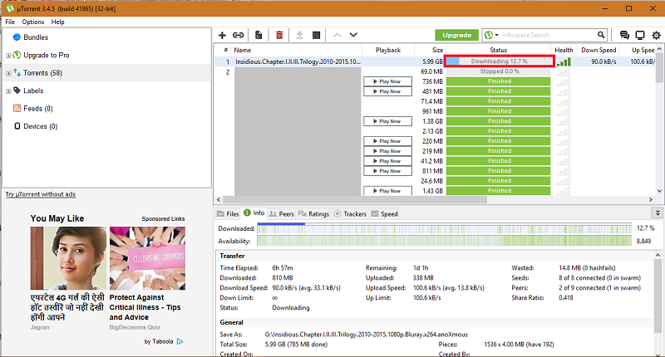Expand the Torrents (58) tree node

[8, 73]
